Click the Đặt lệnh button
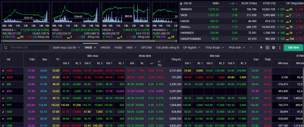Viewport: 304px width, 127px height. click(293, 47)
